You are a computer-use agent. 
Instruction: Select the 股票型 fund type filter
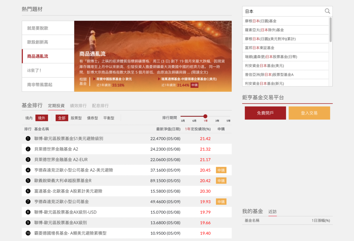pyautogui.click(x=76, y=118)
